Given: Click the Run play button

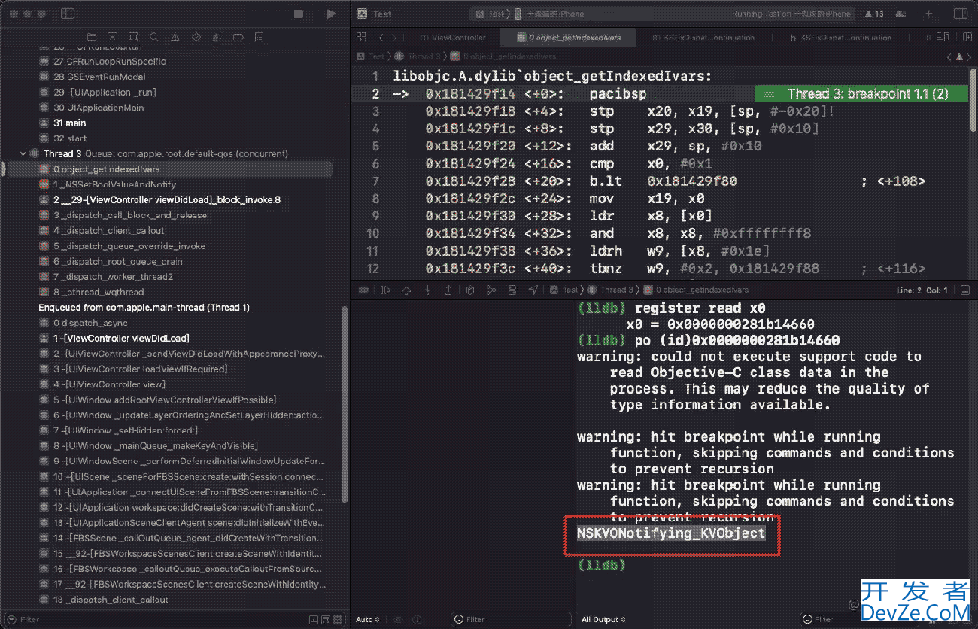Looking at the screenshot, I should coord(331,14).
